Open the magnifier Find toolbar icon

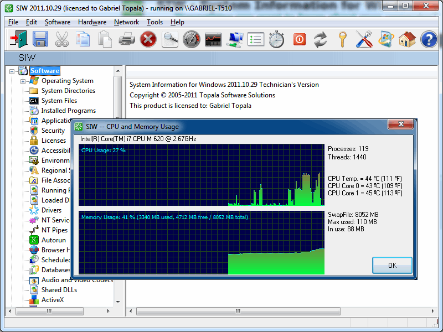[x=170, y=39]
